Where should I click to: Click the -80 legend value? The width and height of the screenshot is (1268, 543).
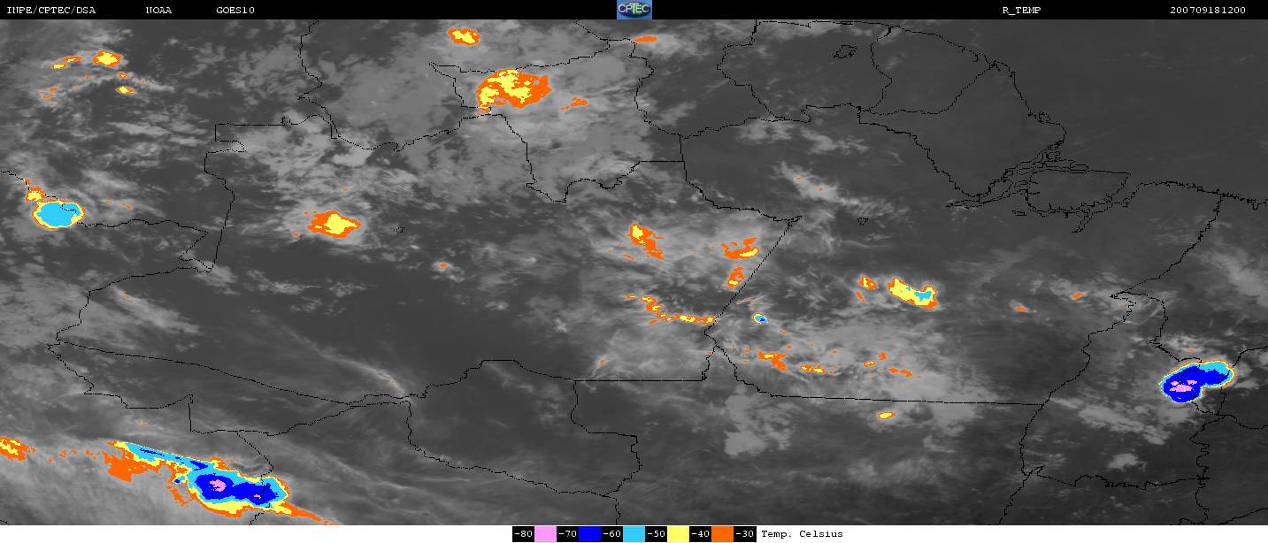pyautogui.click(x=524, y=534)
